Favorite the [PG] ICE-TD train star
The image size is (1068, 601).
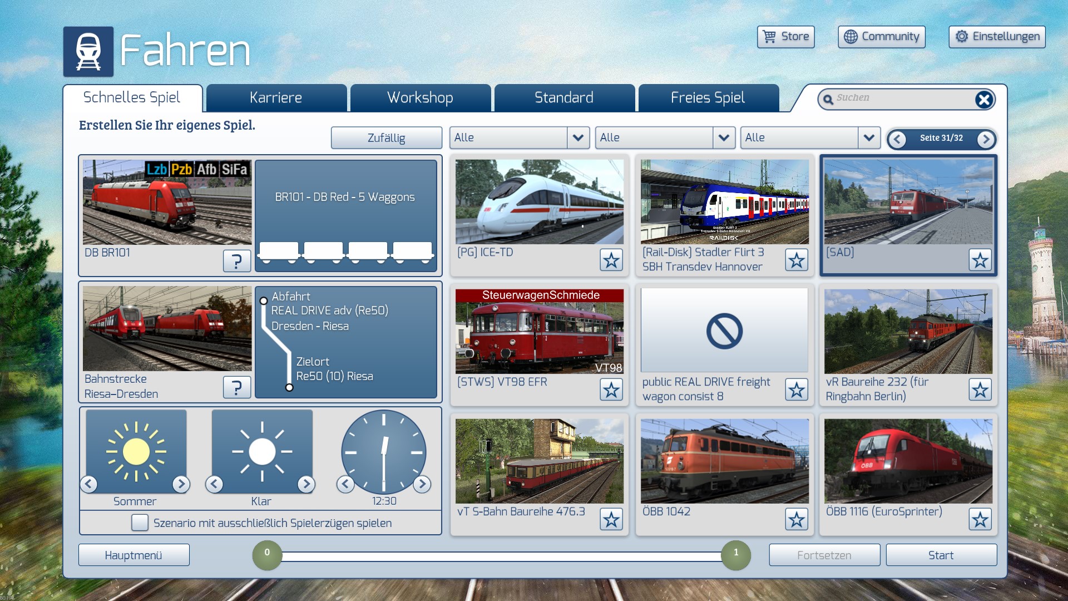click(611, 260)
